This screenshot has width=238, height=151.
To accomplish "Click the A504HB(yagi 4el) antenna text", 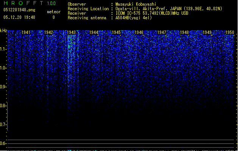I will [x=134, y=18].
